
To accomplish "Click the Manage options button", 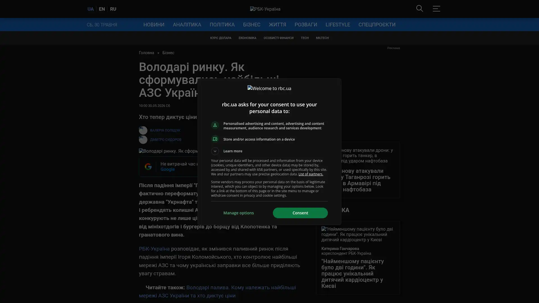I will click(239, 213).
